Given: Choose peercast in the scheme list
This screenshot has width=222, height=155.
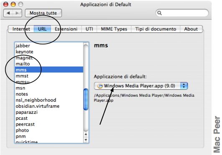Looking at the screenshot, I should 49,124.
